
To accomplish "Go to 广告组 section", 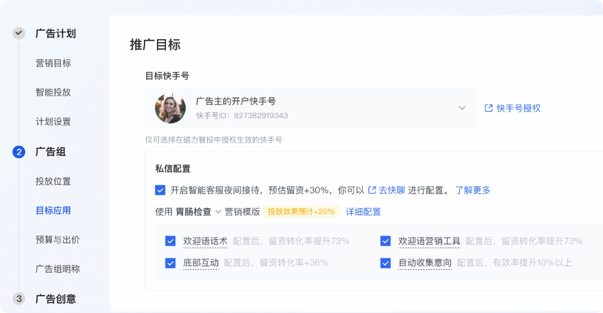I will (51, 151).
